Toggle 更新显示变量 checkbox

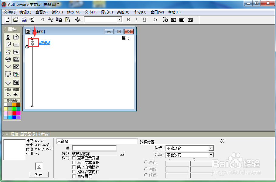[74, 158]
